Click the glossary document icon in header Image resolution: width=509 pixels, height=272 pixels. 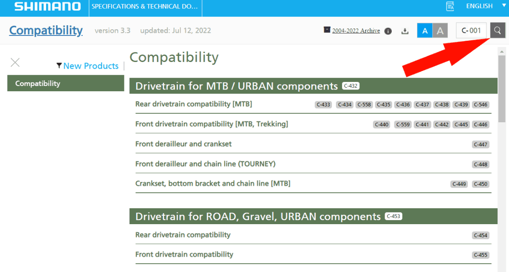[450, 6]
